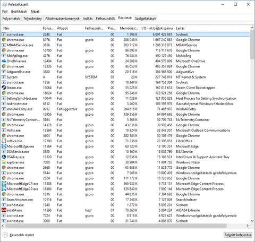Switch to the Teljesítmény tab

coord(32,19)
